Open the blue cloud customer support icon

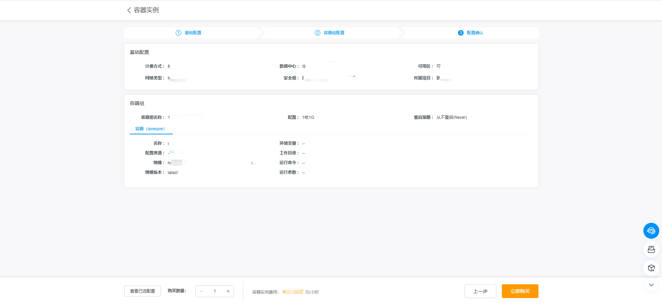click(x=651, y=231)
